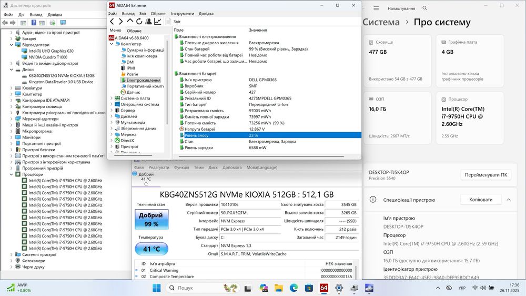
Task: Open the Settings hamburger navigation menu
Action: click(376, 8)
